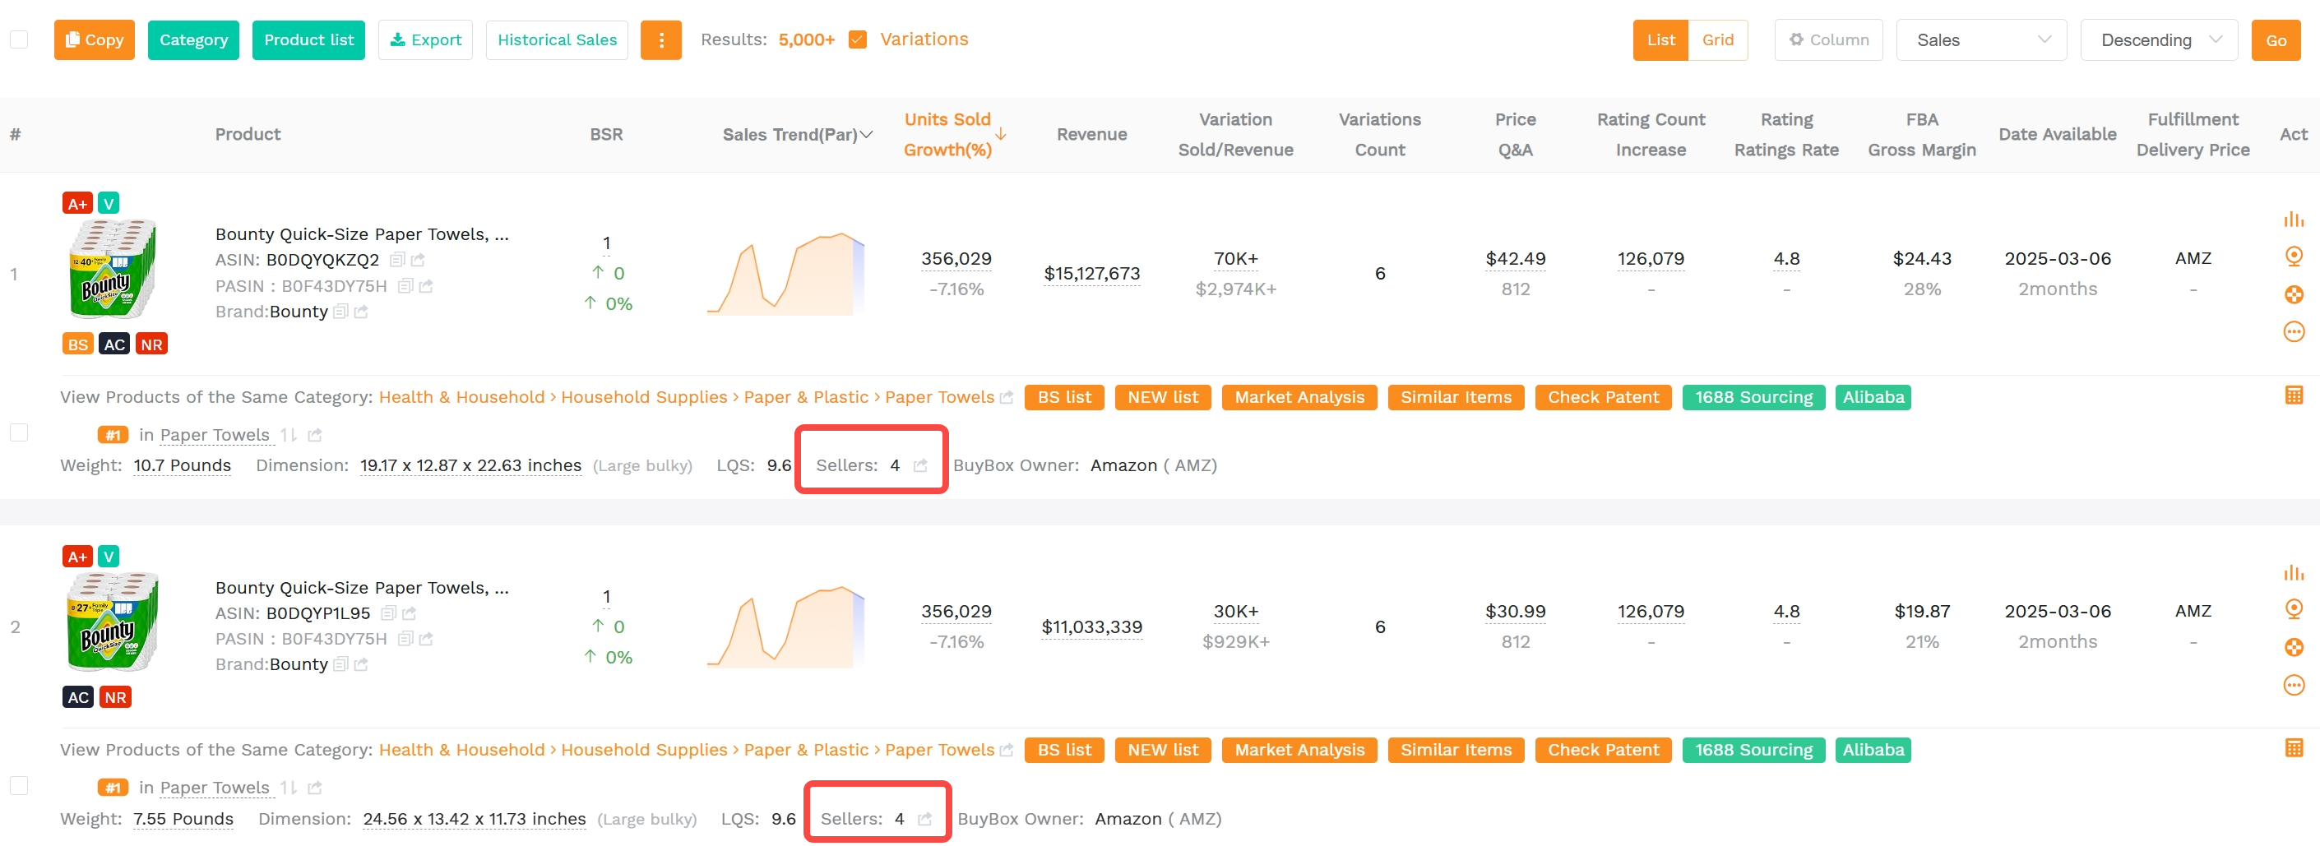Click the A+ badge on product 1
2320x846 pixels.
tap(77, 203)
